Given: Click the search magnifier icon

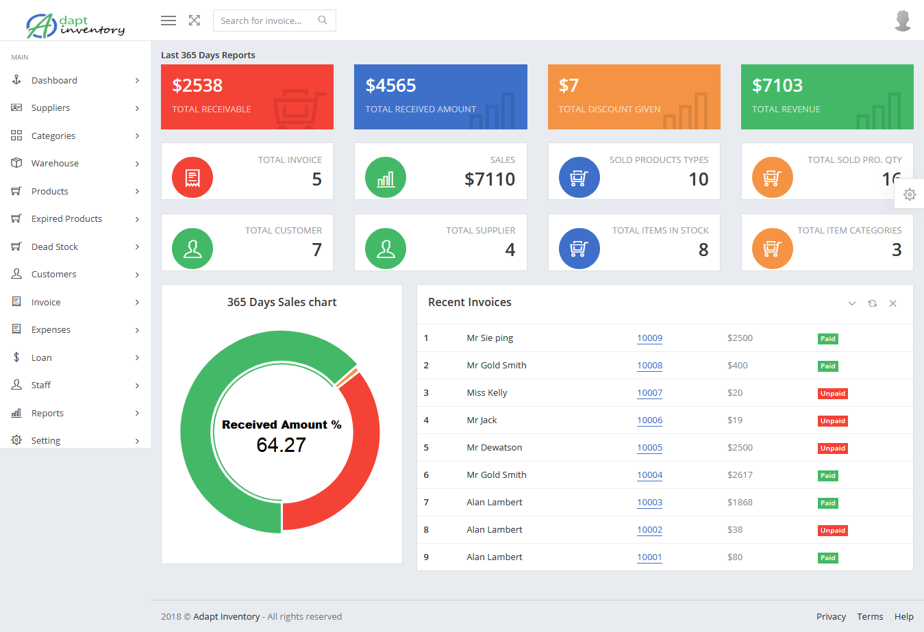Looking at the screenshot, I should 322,21.
